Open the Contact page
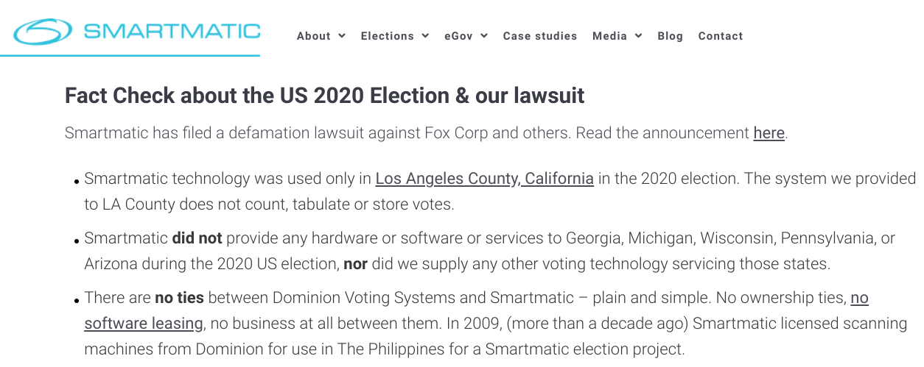This screenshot has width=924, height=367. pyautogui.click(x=720, y=36)
